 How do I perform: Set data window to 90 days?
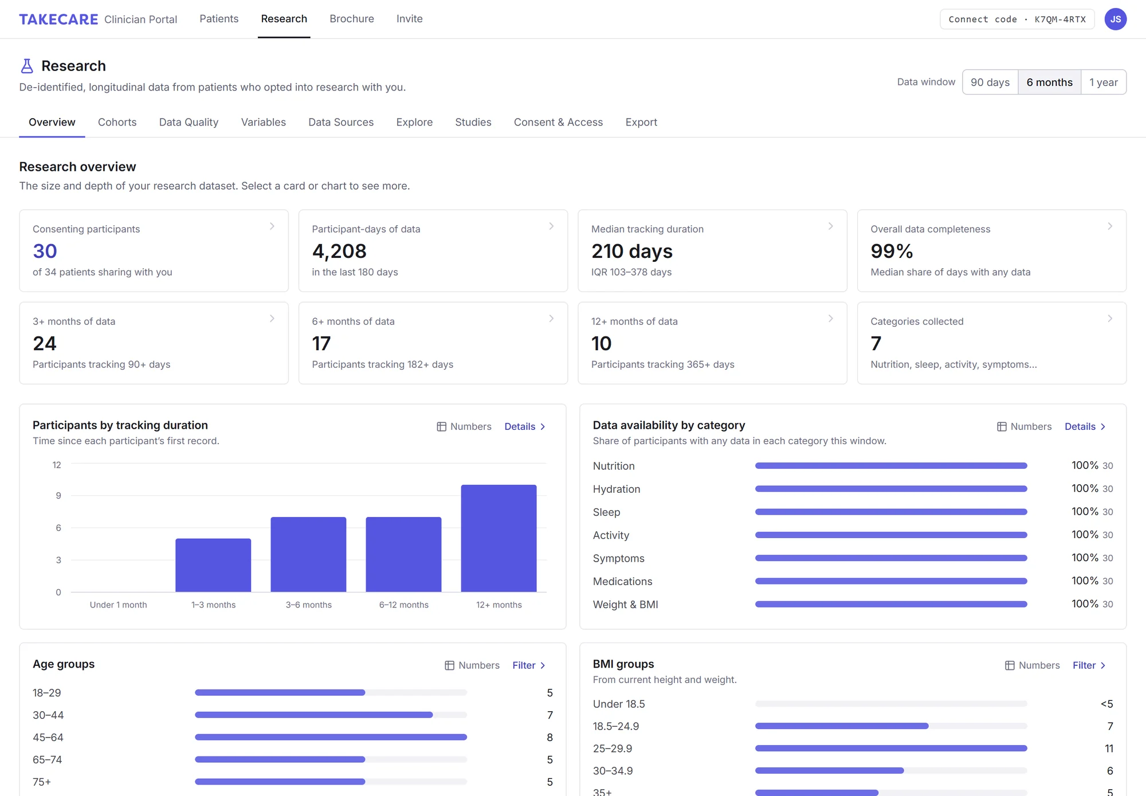[x=990, y=82]
